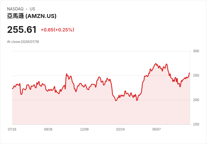Click the NASDAQ exchange label
The image size is (207, 144).
15,9
